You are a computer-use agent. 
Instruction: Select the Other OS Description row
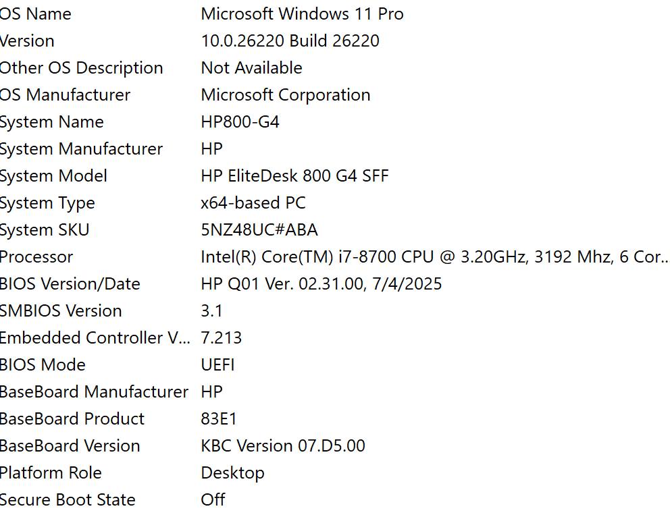pyautogui.click(x=81, y=68)
